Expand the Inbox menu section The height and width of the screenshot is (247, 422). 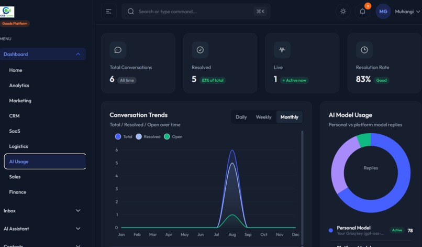pos(43,211)
